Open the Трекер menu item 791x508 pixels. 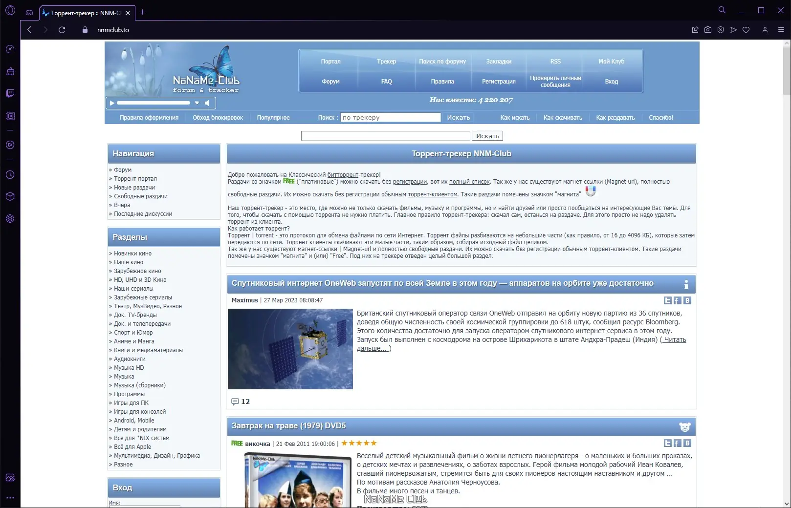click(387, 62)
